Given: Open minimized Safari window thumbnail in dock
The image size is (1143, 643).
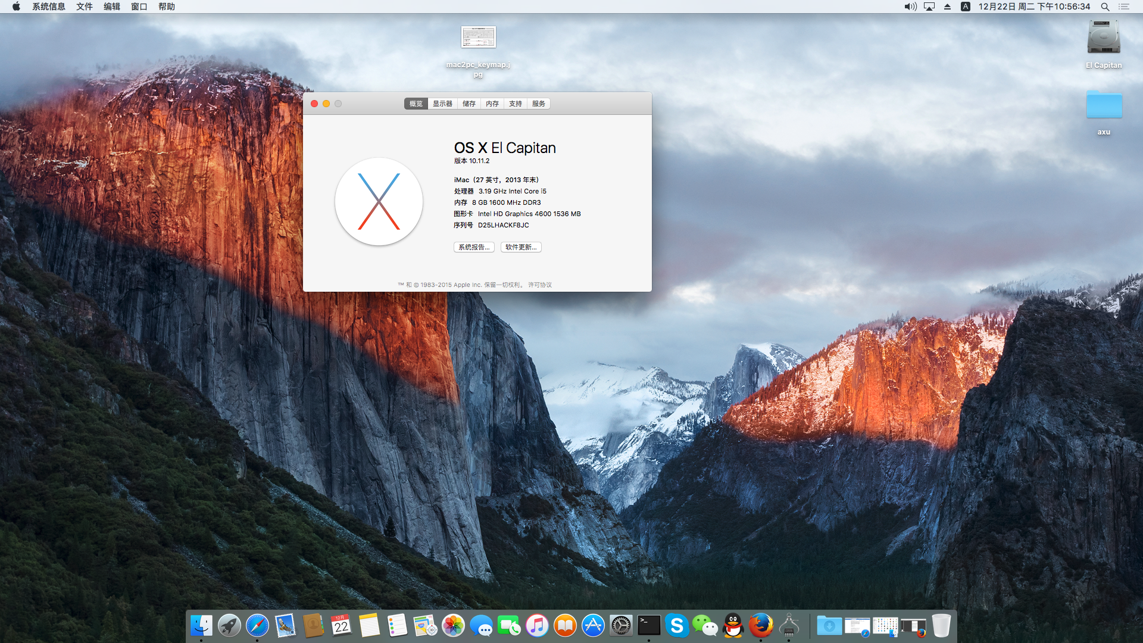Looking at the screenshot, I should tap(857, 627).
